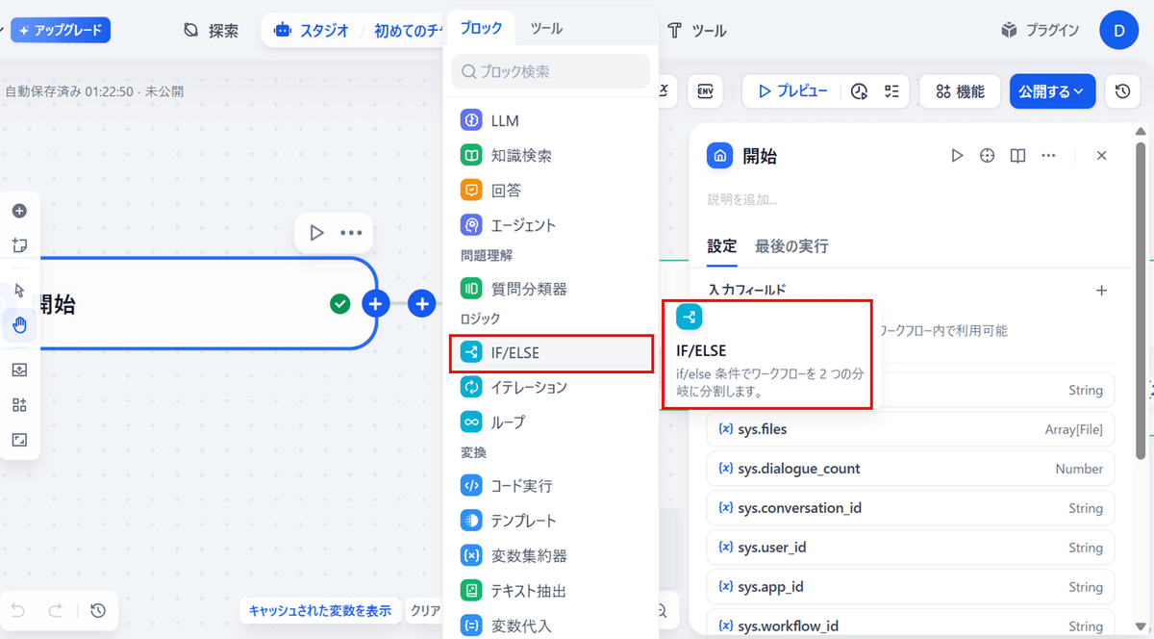Open the run history icon beside プレビュー
The image size is (1154, 639).
pos(860,91)
